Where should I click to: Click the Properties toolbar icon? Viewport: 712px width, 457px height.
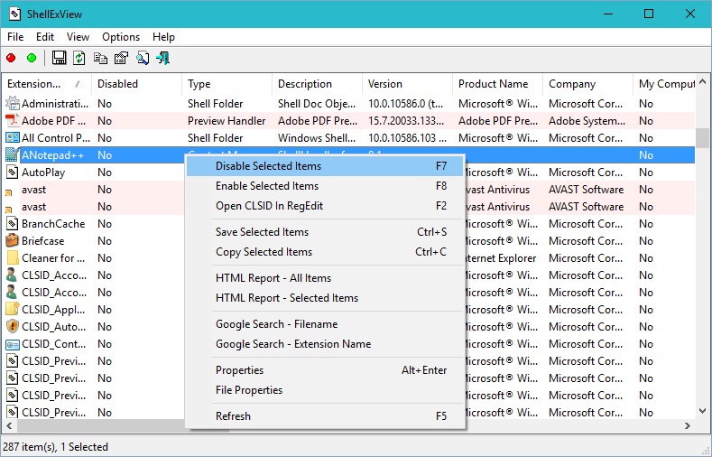[x=121, y=59]
